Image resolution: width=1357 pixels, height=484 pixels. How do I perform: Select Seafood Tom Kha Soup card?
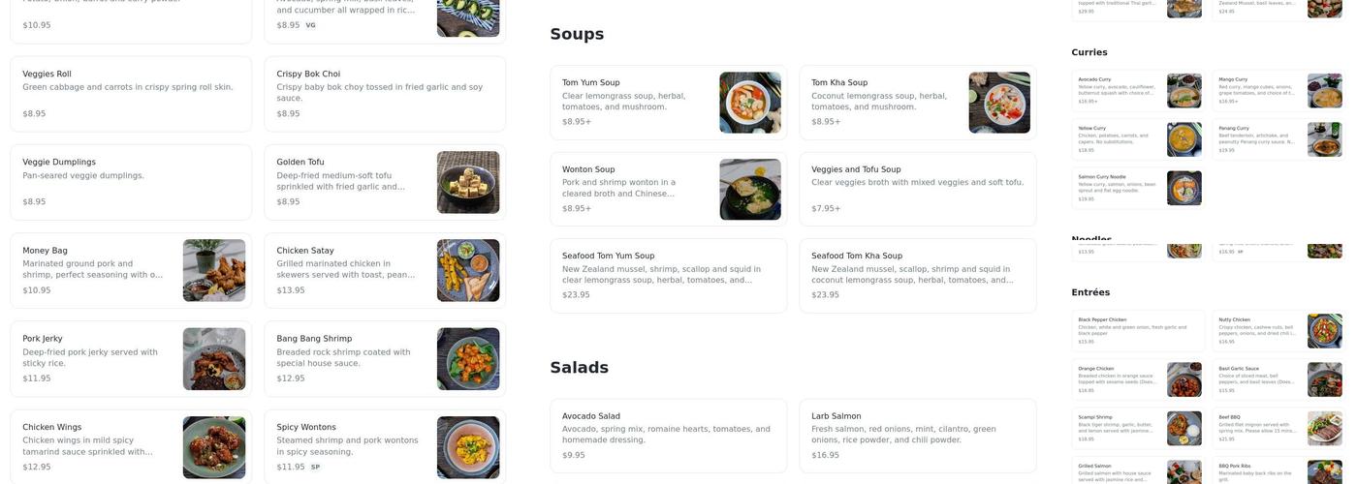point(917,276)
